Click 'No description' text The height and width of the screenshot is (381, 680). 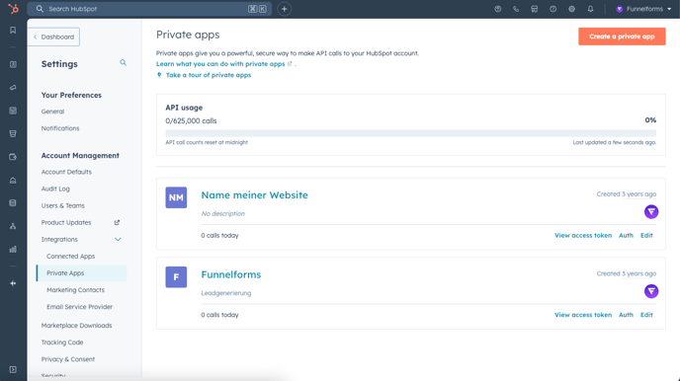tap(223, 213)
